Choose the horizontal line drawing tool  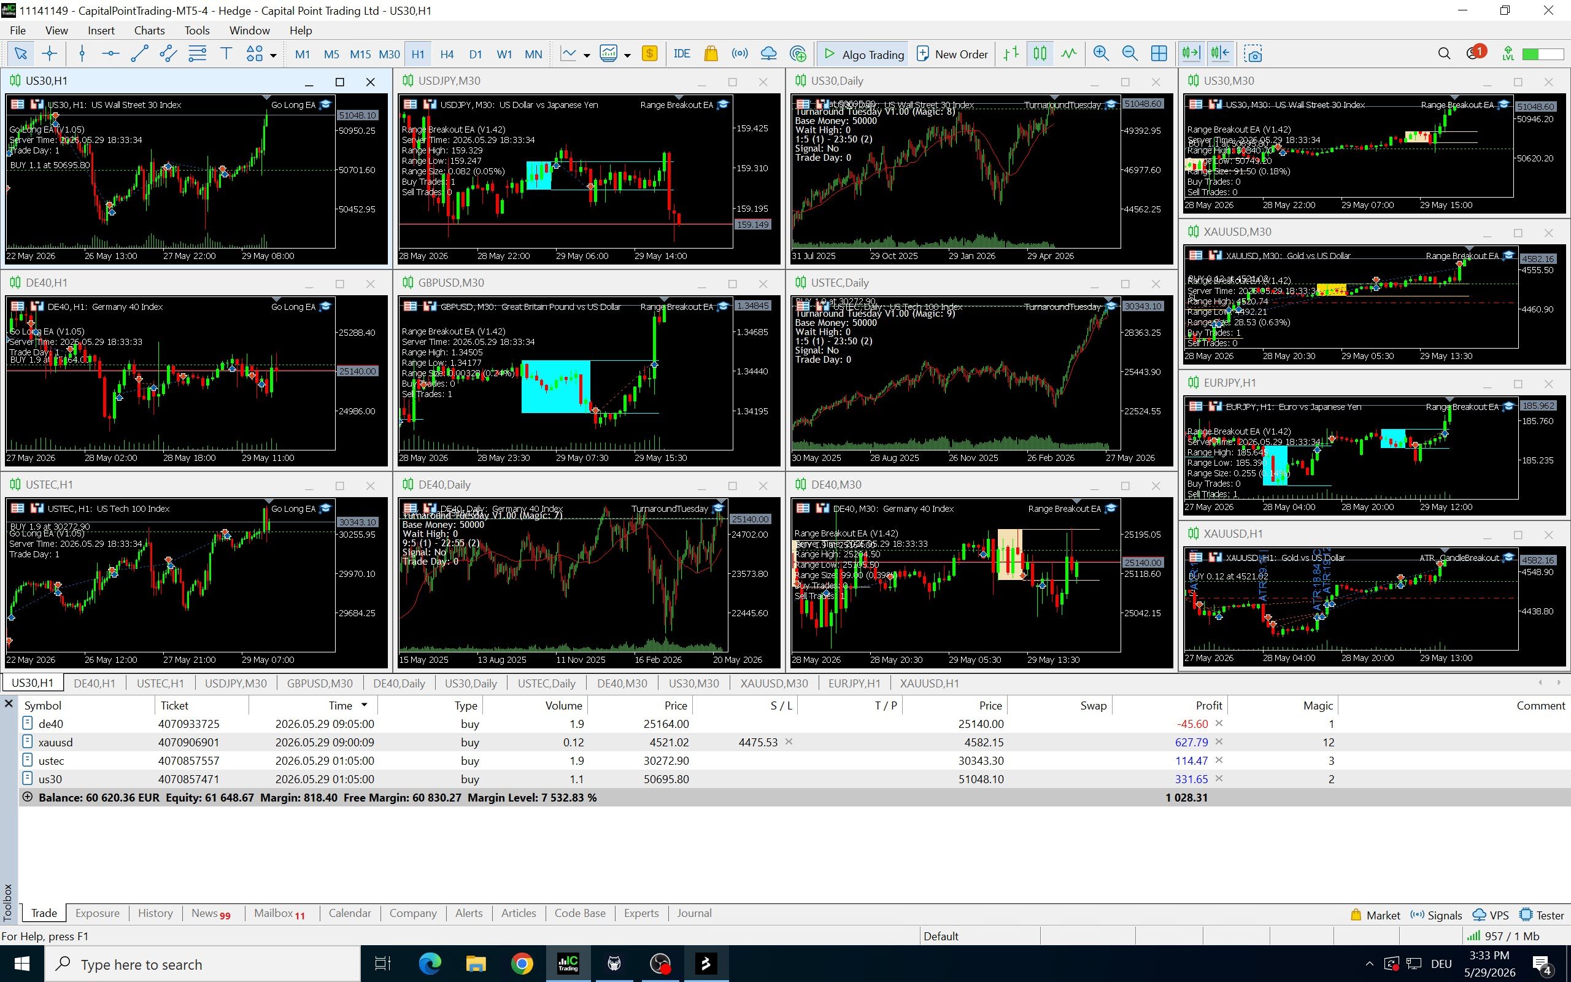coord(110,54)
